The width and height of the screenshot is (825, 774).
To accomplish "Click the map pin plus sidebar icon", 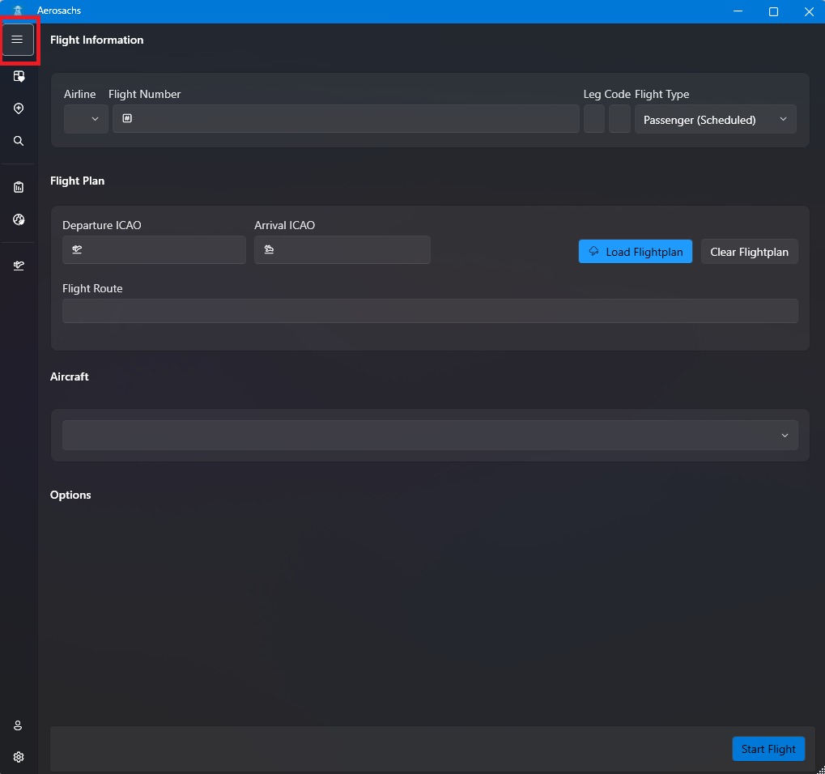I will pyautogui.click(x=19, y=108).
